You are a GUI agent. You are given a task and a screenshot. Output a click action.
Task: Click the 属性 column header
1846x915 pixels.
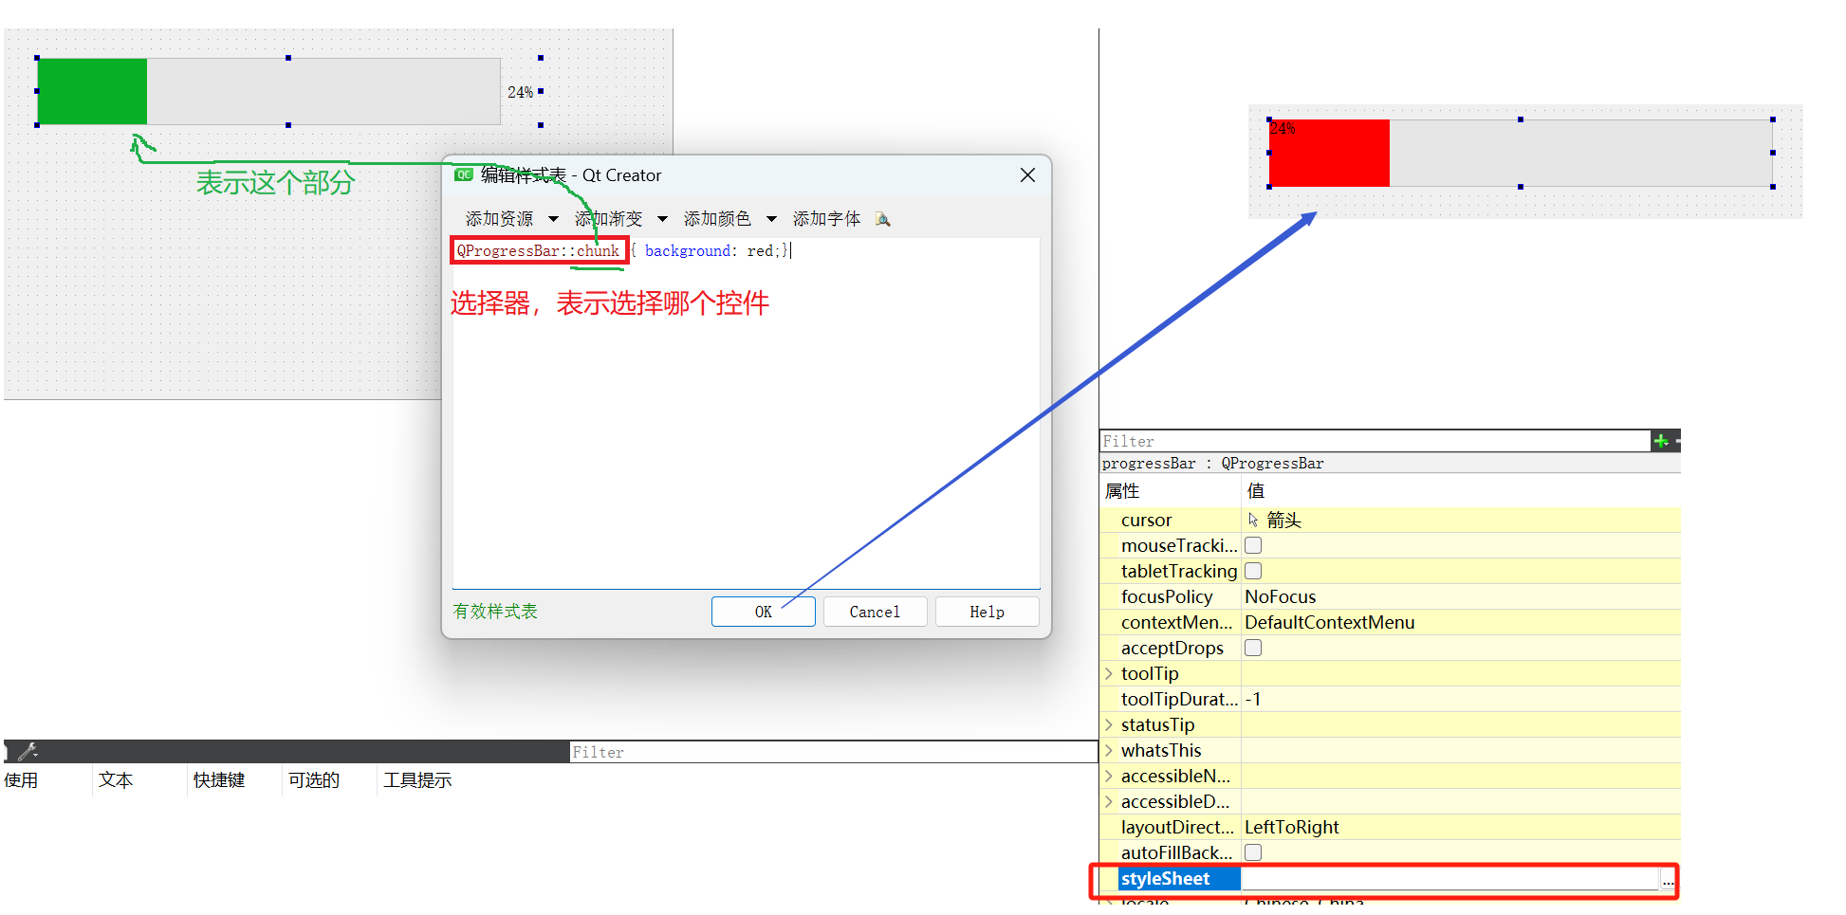pyautogui.click(x=1122, y=491)
